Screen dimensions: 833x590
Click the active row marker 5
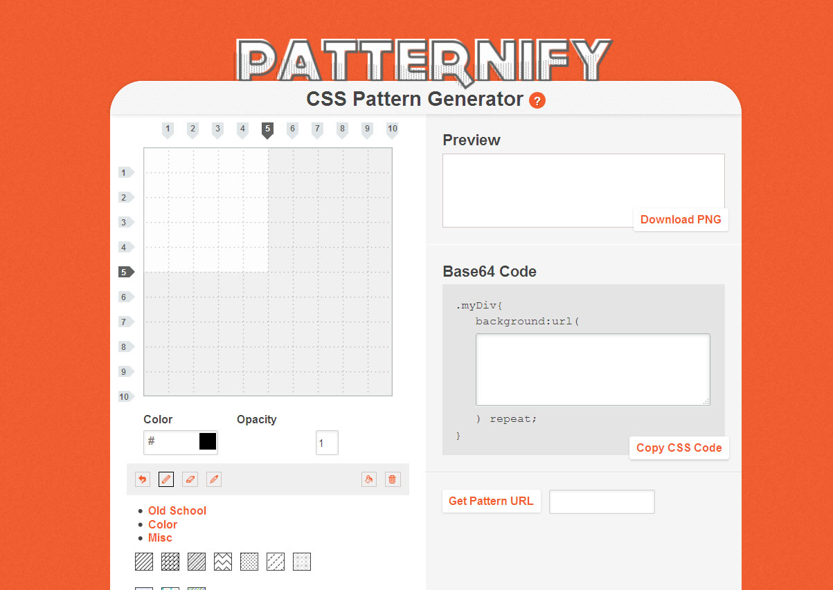tap(126, 272)
